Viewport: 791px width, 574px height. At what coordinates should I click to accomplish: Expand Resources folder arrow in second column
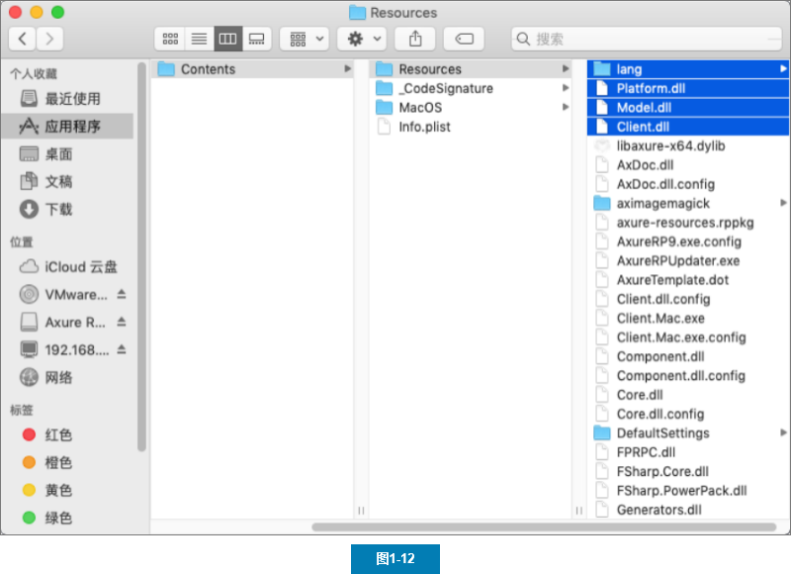566,68
